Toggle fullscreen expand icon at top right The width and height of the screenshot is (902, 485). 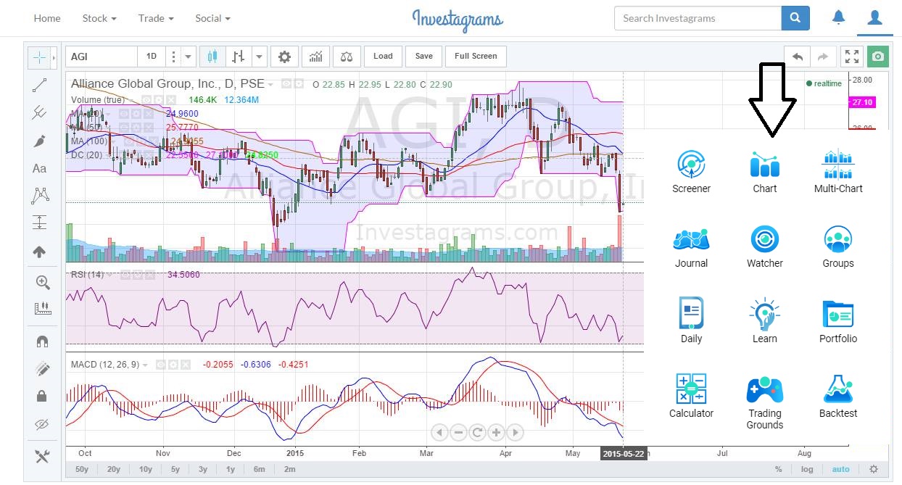click(852, 57)
